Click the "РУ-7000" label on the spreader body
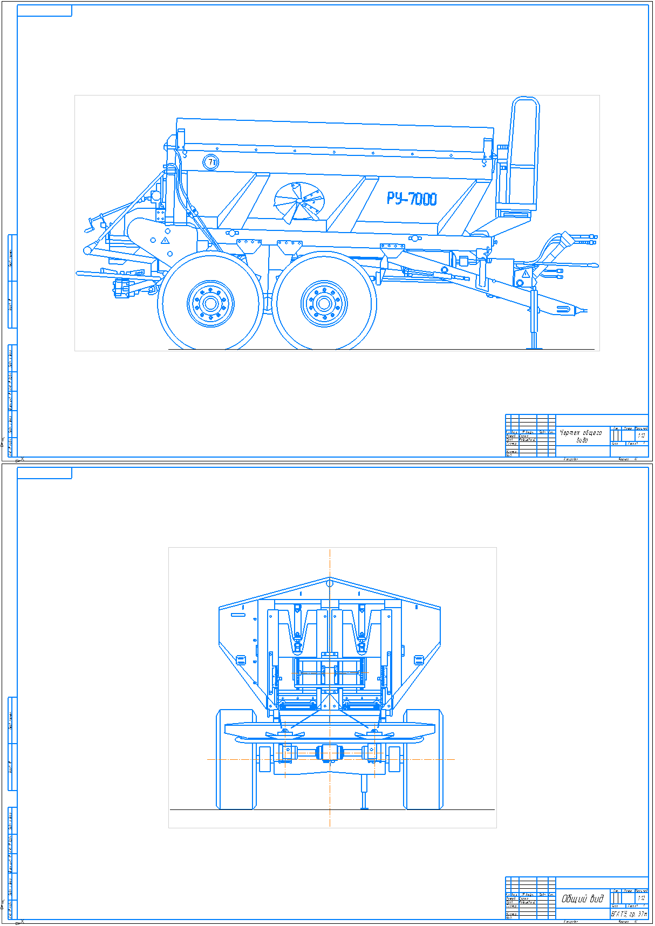 (x=412, y=199)
